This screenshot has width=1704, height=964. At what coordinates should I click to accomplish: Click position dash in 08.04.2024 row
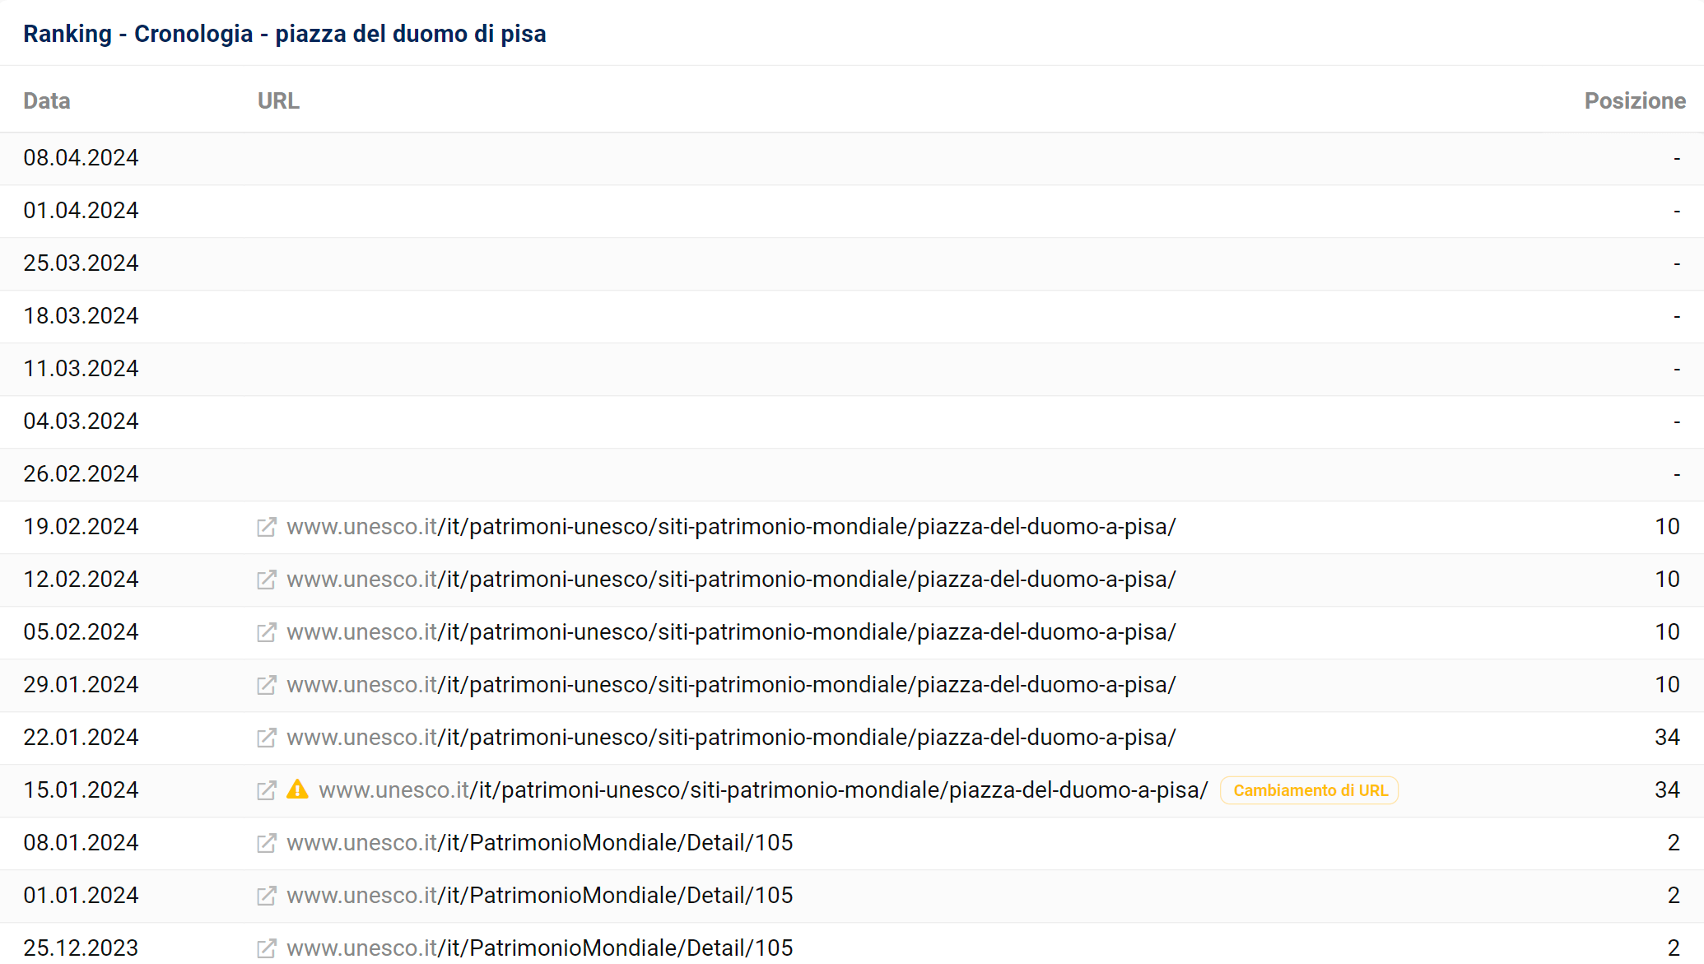(1676, 158)
